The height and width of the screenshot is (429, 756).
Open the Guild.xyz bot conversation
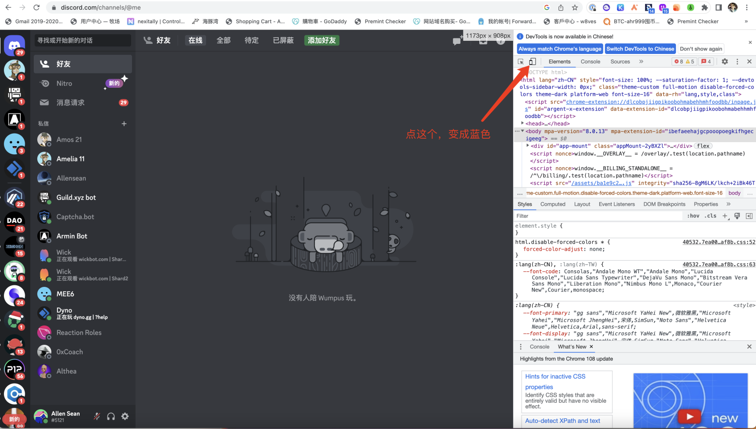click(83, 198)
